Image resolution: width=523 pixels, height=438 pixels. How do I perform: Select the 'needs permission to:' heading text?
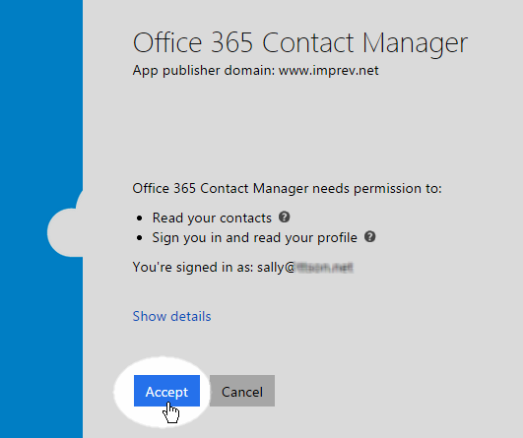[x=288, y=188]
